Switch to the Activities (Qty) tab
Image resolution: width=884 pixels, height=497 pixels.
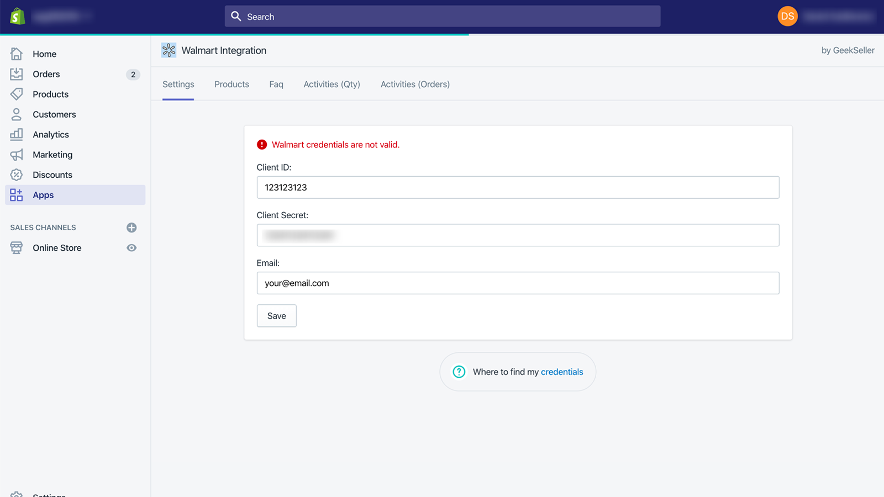tap(331, 84)
